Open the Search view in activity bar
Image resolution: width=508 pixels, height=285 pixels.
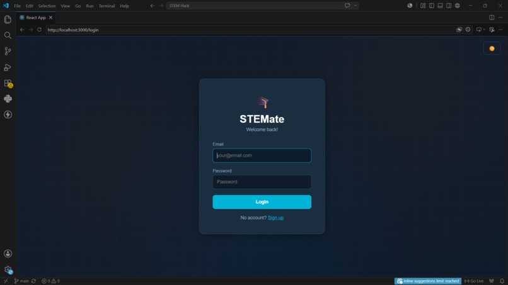click(8, 35)
